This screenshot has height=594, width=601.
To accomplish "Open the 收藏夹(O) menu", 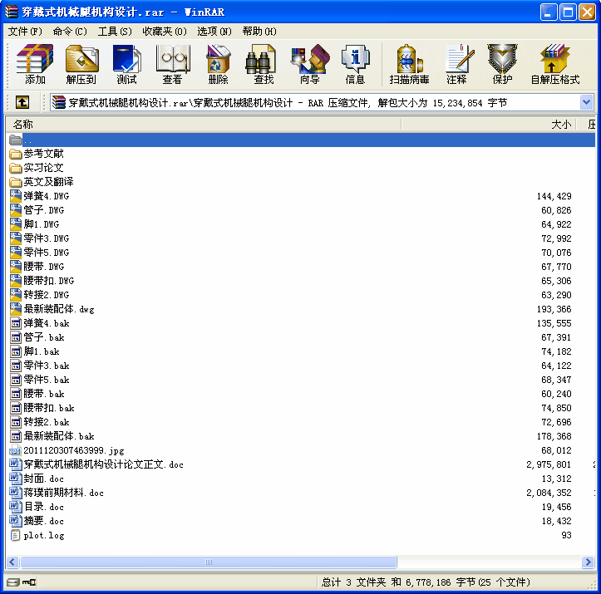I will tap(165, 32).
